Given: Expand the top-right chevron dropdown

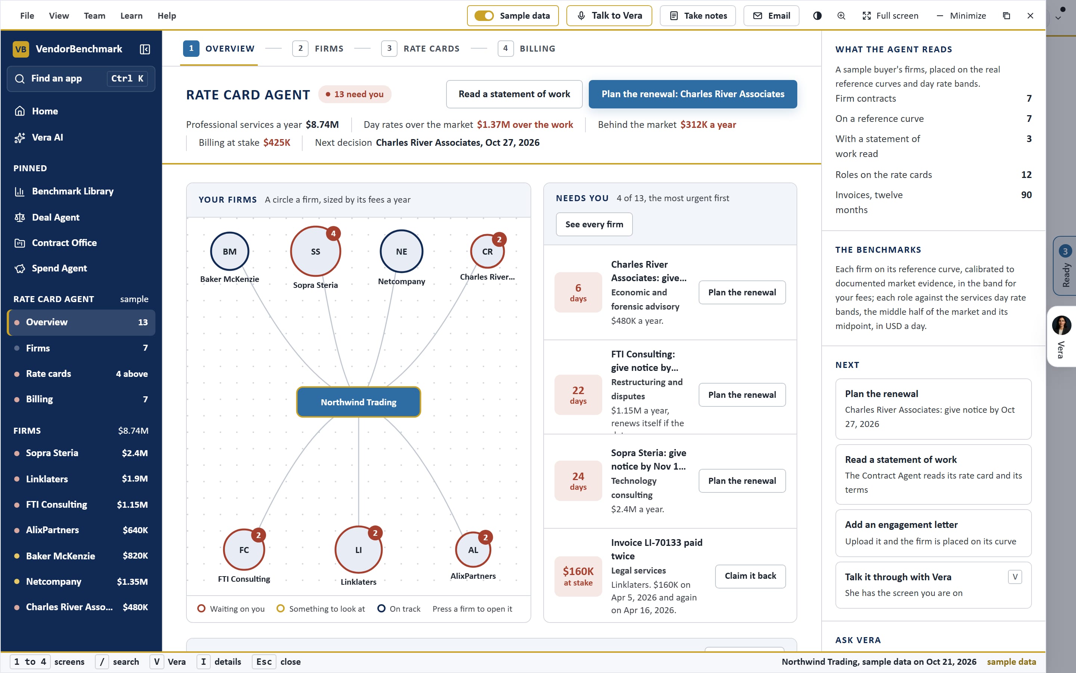Looking at the screenshot, I should [x=1058, y=18].
